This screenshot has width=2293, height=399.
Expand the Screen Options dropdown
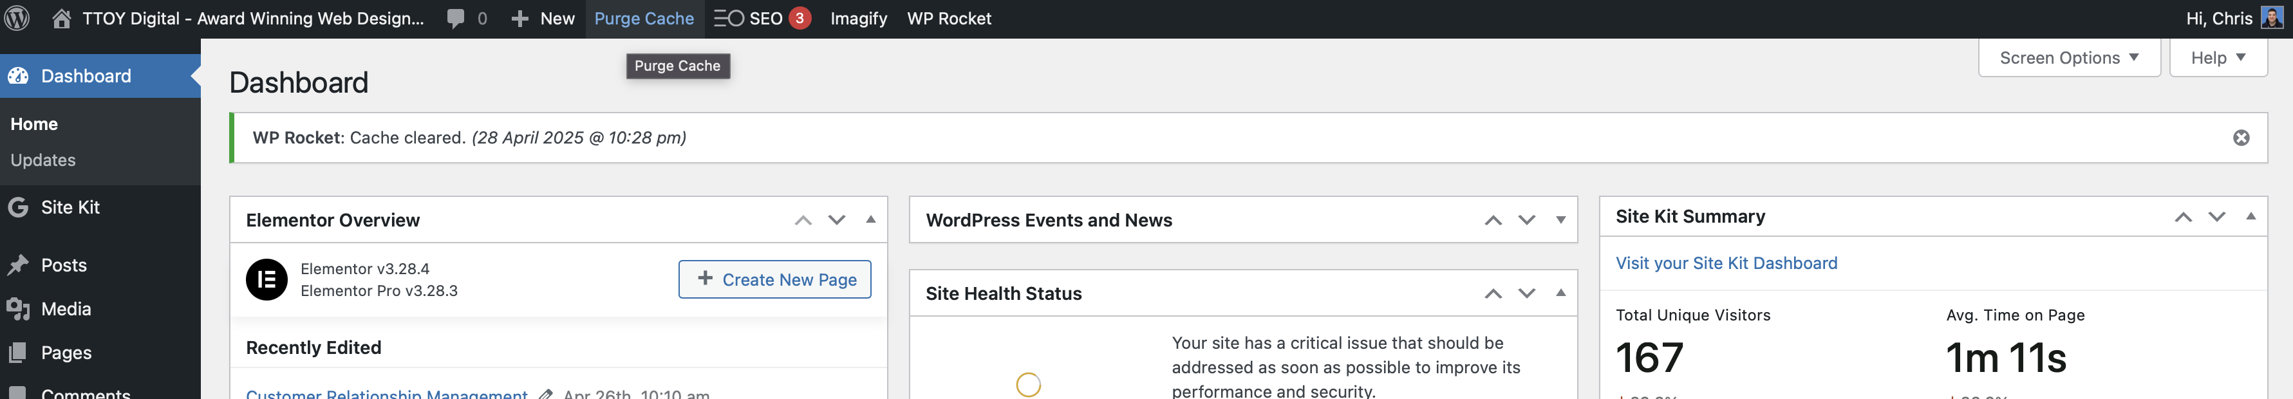(2069, 58)
